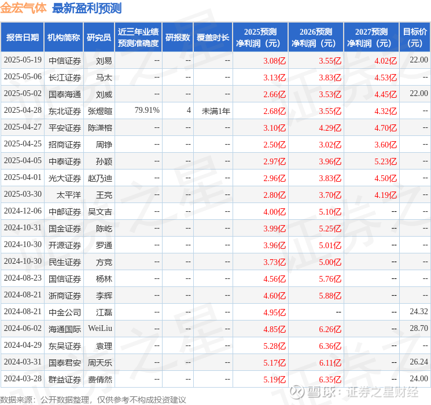Click the 长江证券 institution cell

point(65,78)
